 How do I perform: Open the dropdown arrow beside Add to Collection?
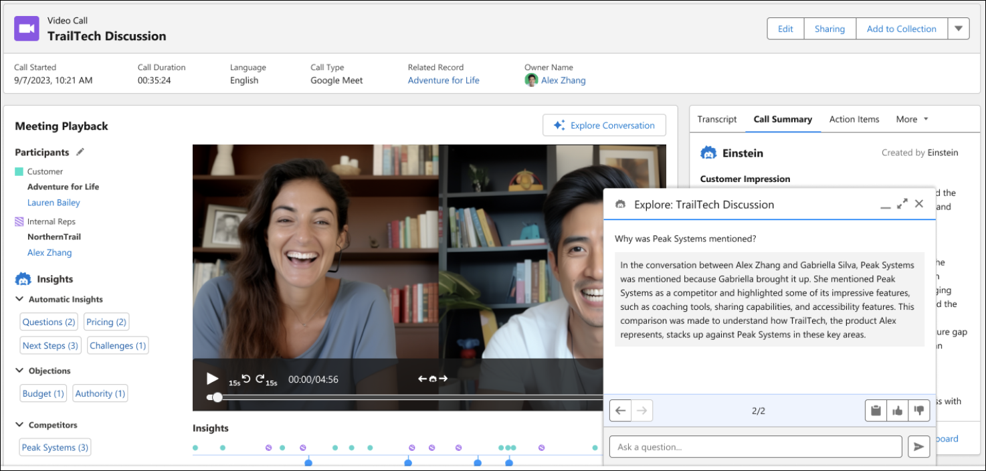point(958,29)
